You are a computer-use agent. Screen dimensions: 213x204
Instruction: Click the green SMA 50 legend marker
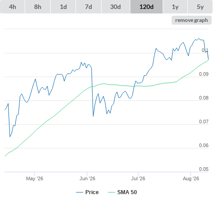pyautogui.click(x=111, y=192)
